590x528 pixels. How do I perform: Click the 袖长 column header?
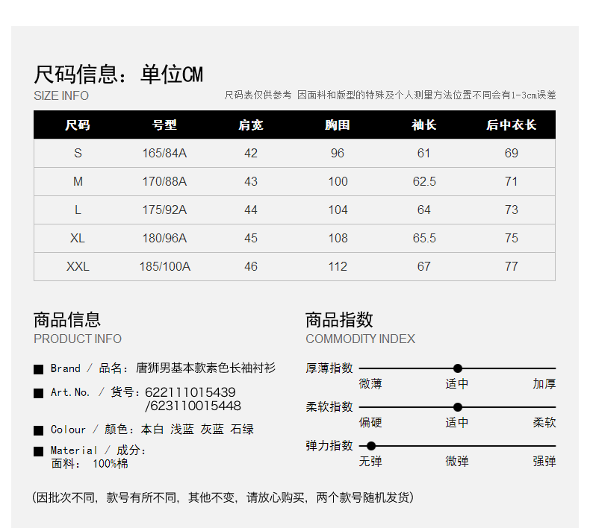pos(424,125)
